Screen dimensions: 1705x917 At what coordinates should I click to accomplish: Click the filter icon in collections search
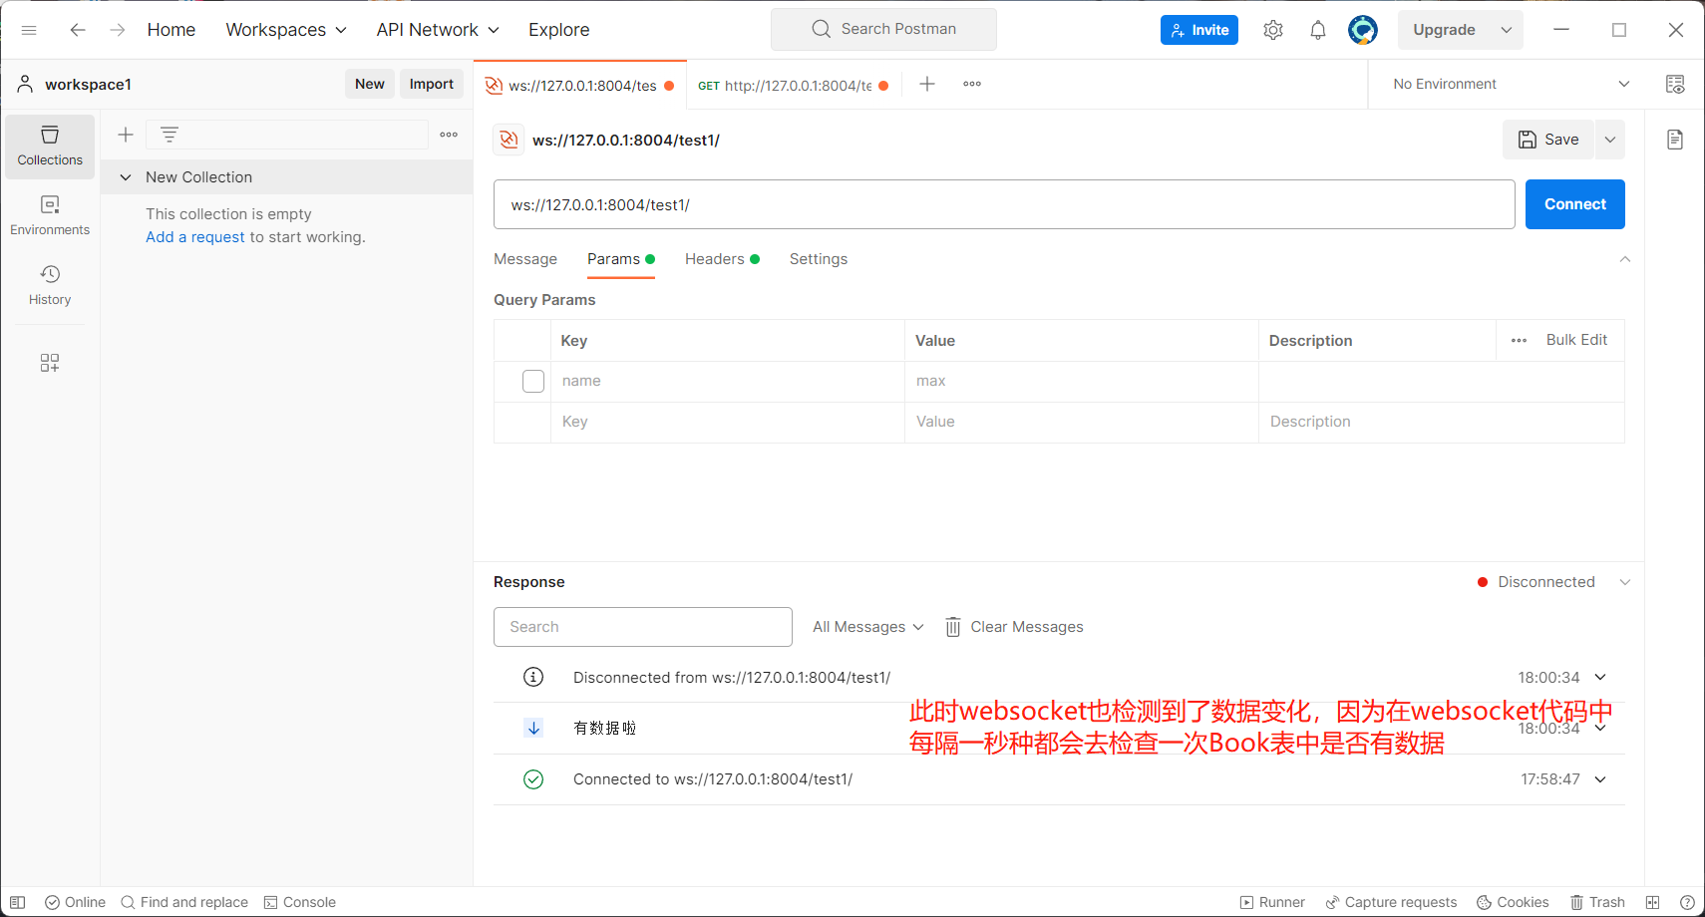(170, 135)
